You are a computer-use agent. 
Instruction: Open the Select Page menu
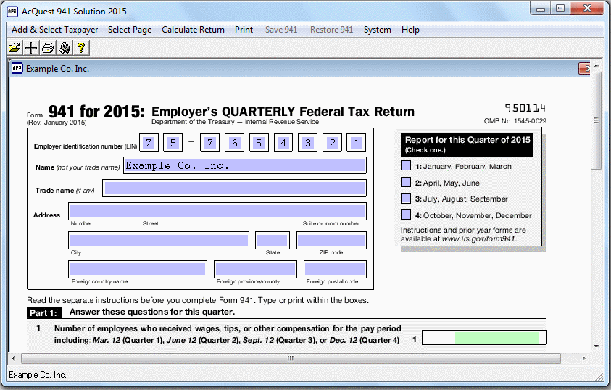pyautogui.click(x=130, y=30)
